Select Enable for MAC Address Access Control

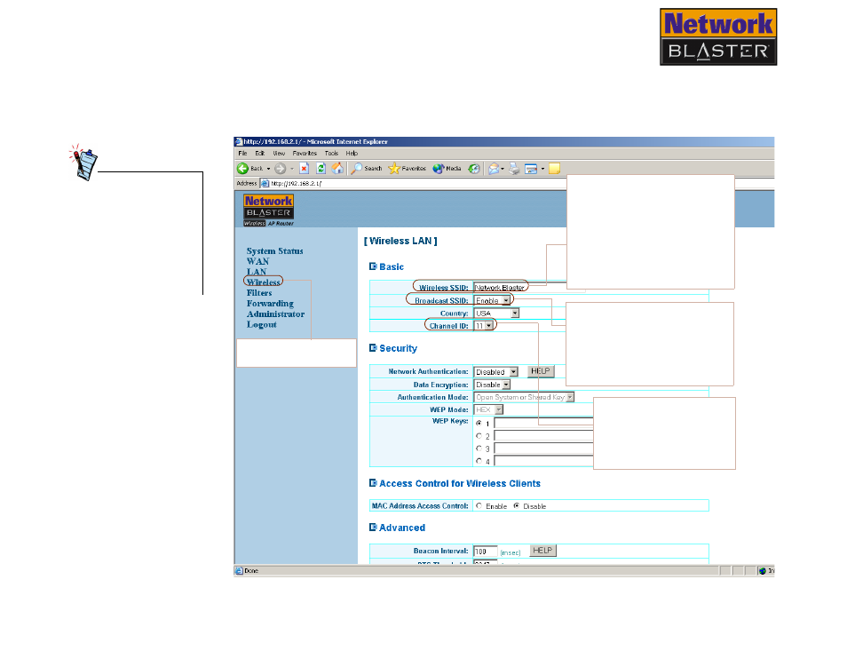coord(479,505)
